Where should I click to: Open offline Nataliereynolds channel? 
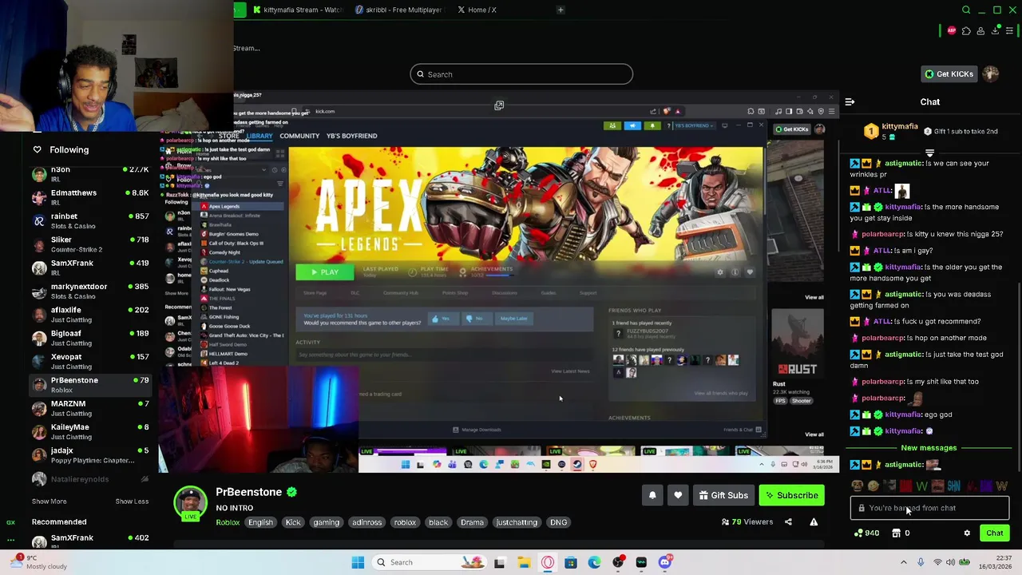(x=90, y=479)
